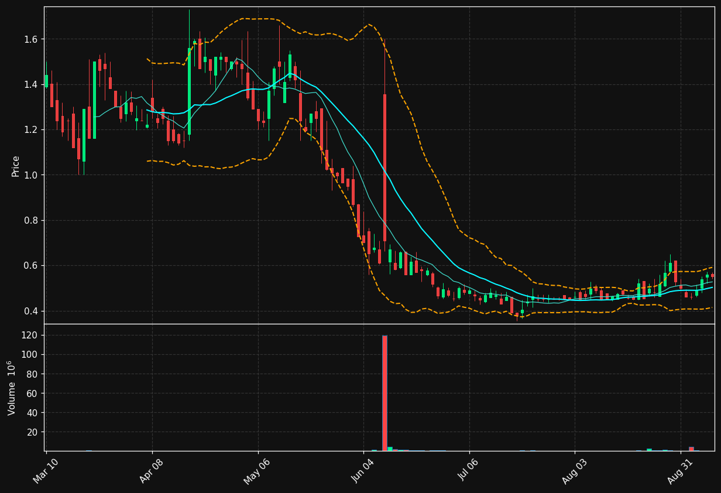The width and height of the screenshot is (721, 493).
Task: Click the 1.0 price axis value
Action: pyautogui.click(x=30, y=175)
